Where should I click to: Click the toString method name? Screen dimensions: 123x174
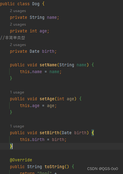coord(54,167)
